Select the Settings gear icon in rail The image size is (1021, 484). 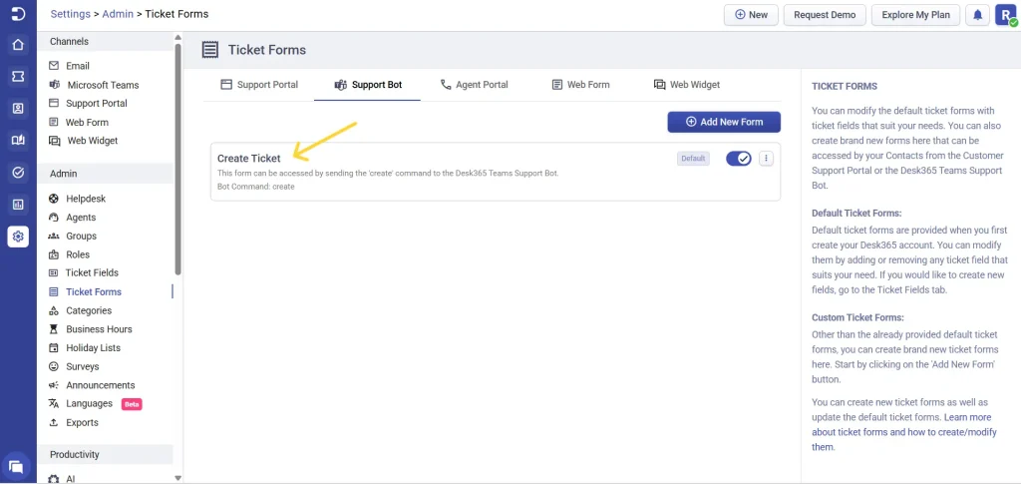point(18,237)
